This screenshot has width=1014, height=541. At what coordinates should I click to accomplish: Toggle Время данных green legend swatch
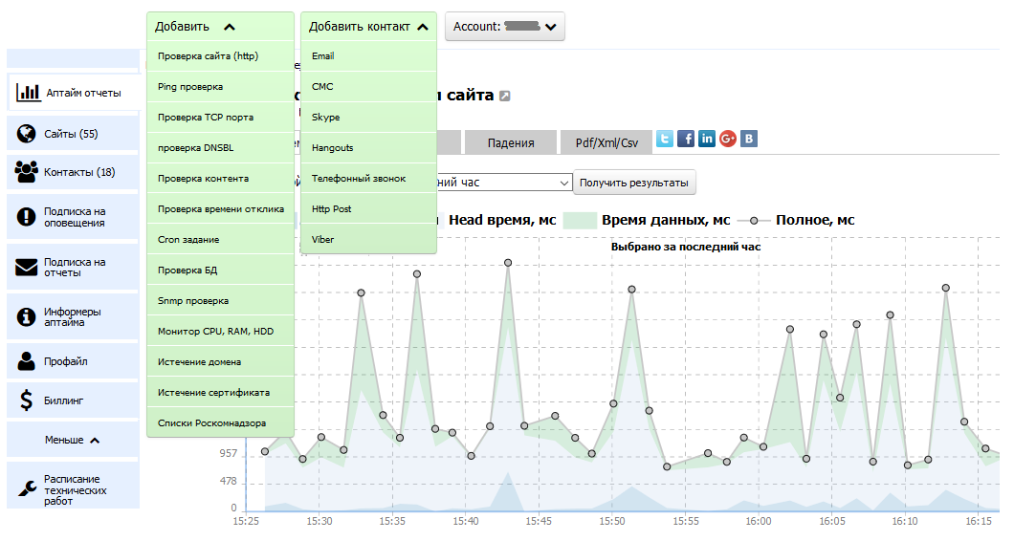tap(580, 221)
